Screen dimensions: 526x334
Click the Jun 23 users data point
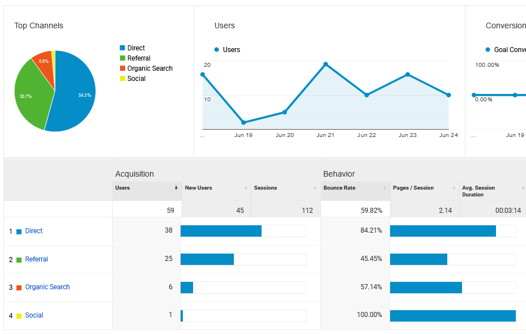408,75
